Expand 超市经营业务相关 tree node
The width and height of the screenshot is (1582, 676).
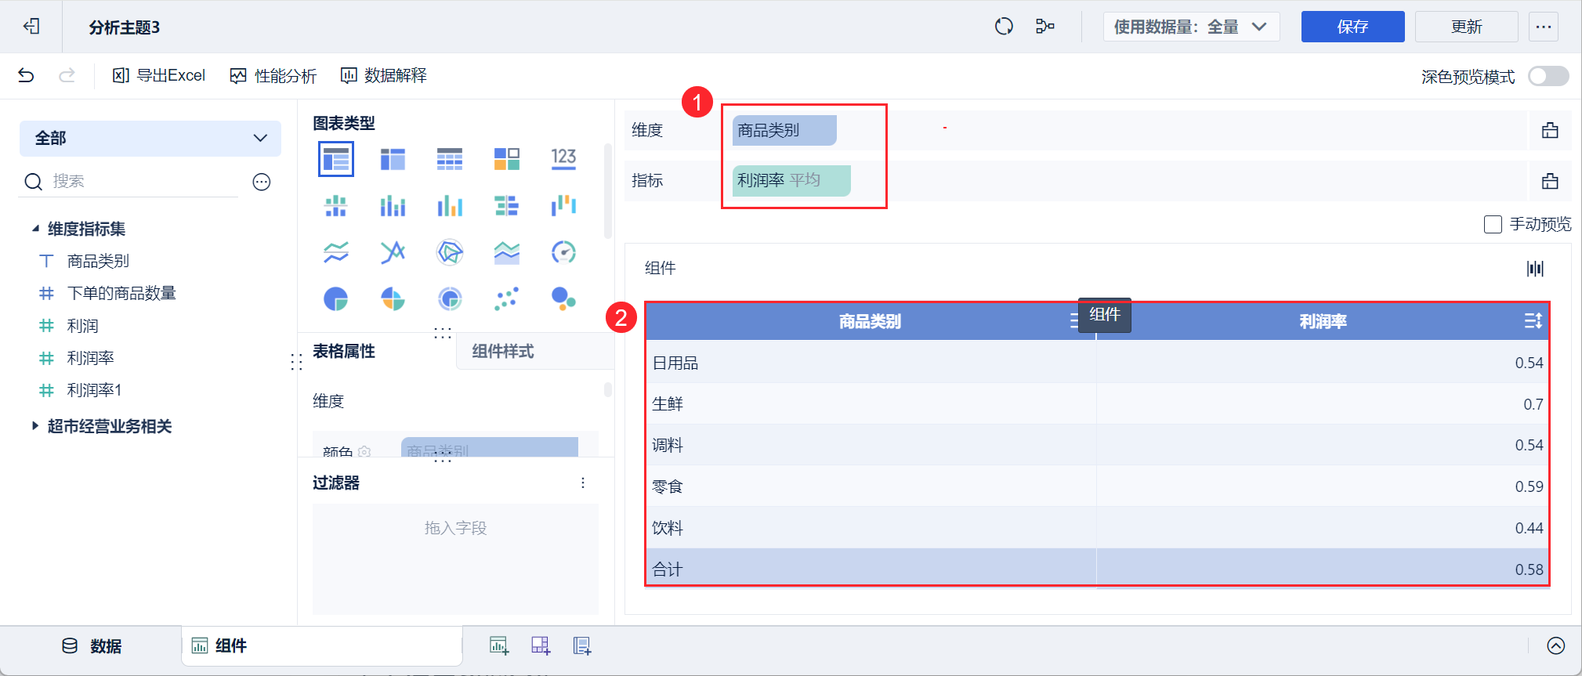tap(35, 426)
